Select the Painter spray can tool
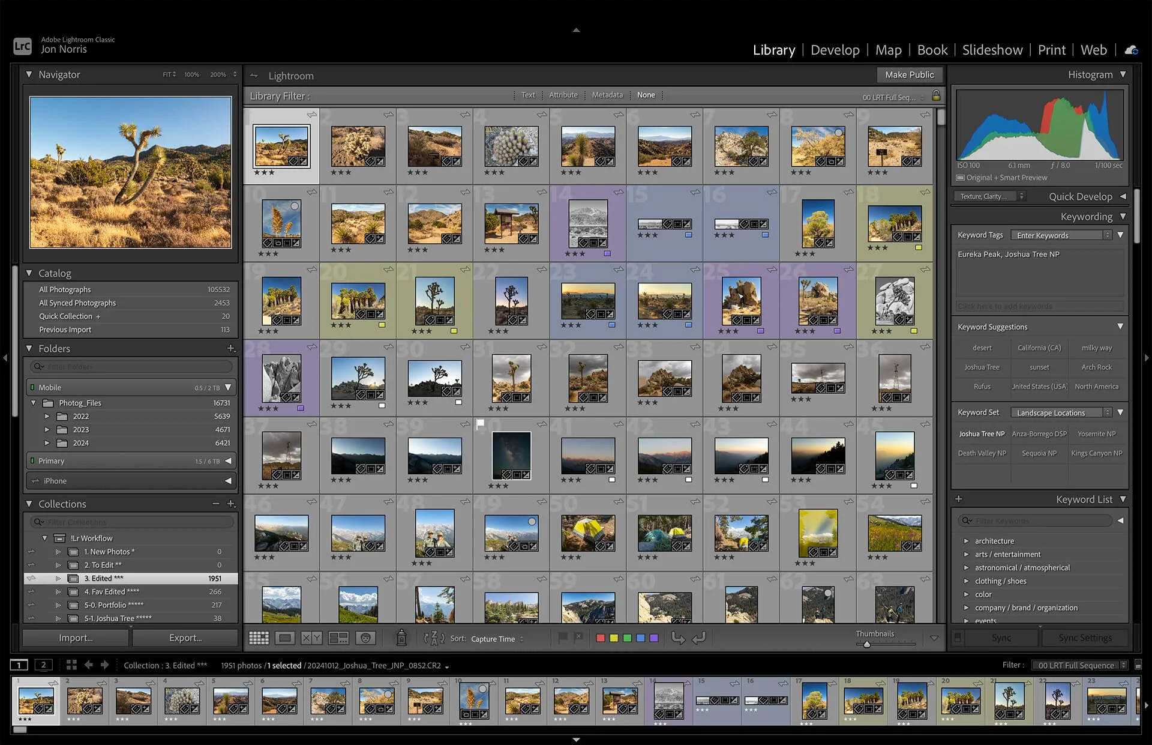 [x=401, y=638]
